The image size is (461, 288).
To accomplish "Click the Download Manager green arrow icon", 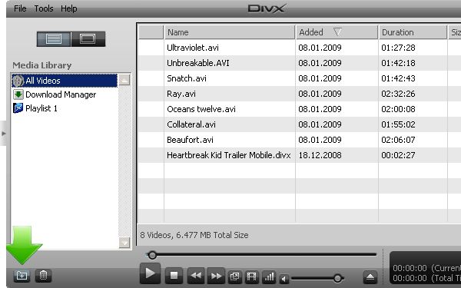I will pyautogui.click(x=18, y=94).
